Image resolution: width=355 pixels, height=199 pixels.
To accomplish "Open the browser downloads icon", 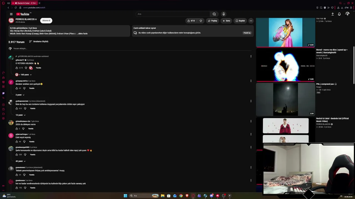I will click(x=342, y=8).
